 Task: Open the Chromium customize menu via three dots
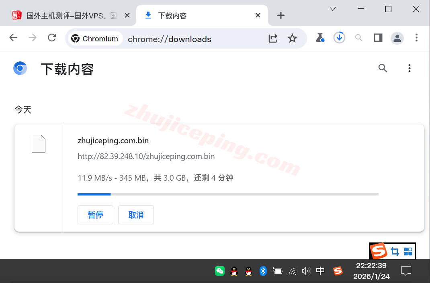[x=416, y=38]
